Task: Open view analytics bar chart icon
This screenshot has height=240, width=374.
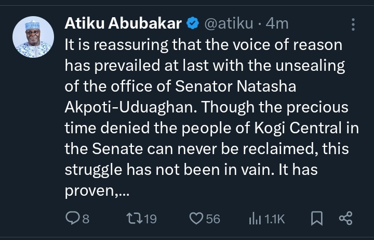Action: (x=255, y=219)
